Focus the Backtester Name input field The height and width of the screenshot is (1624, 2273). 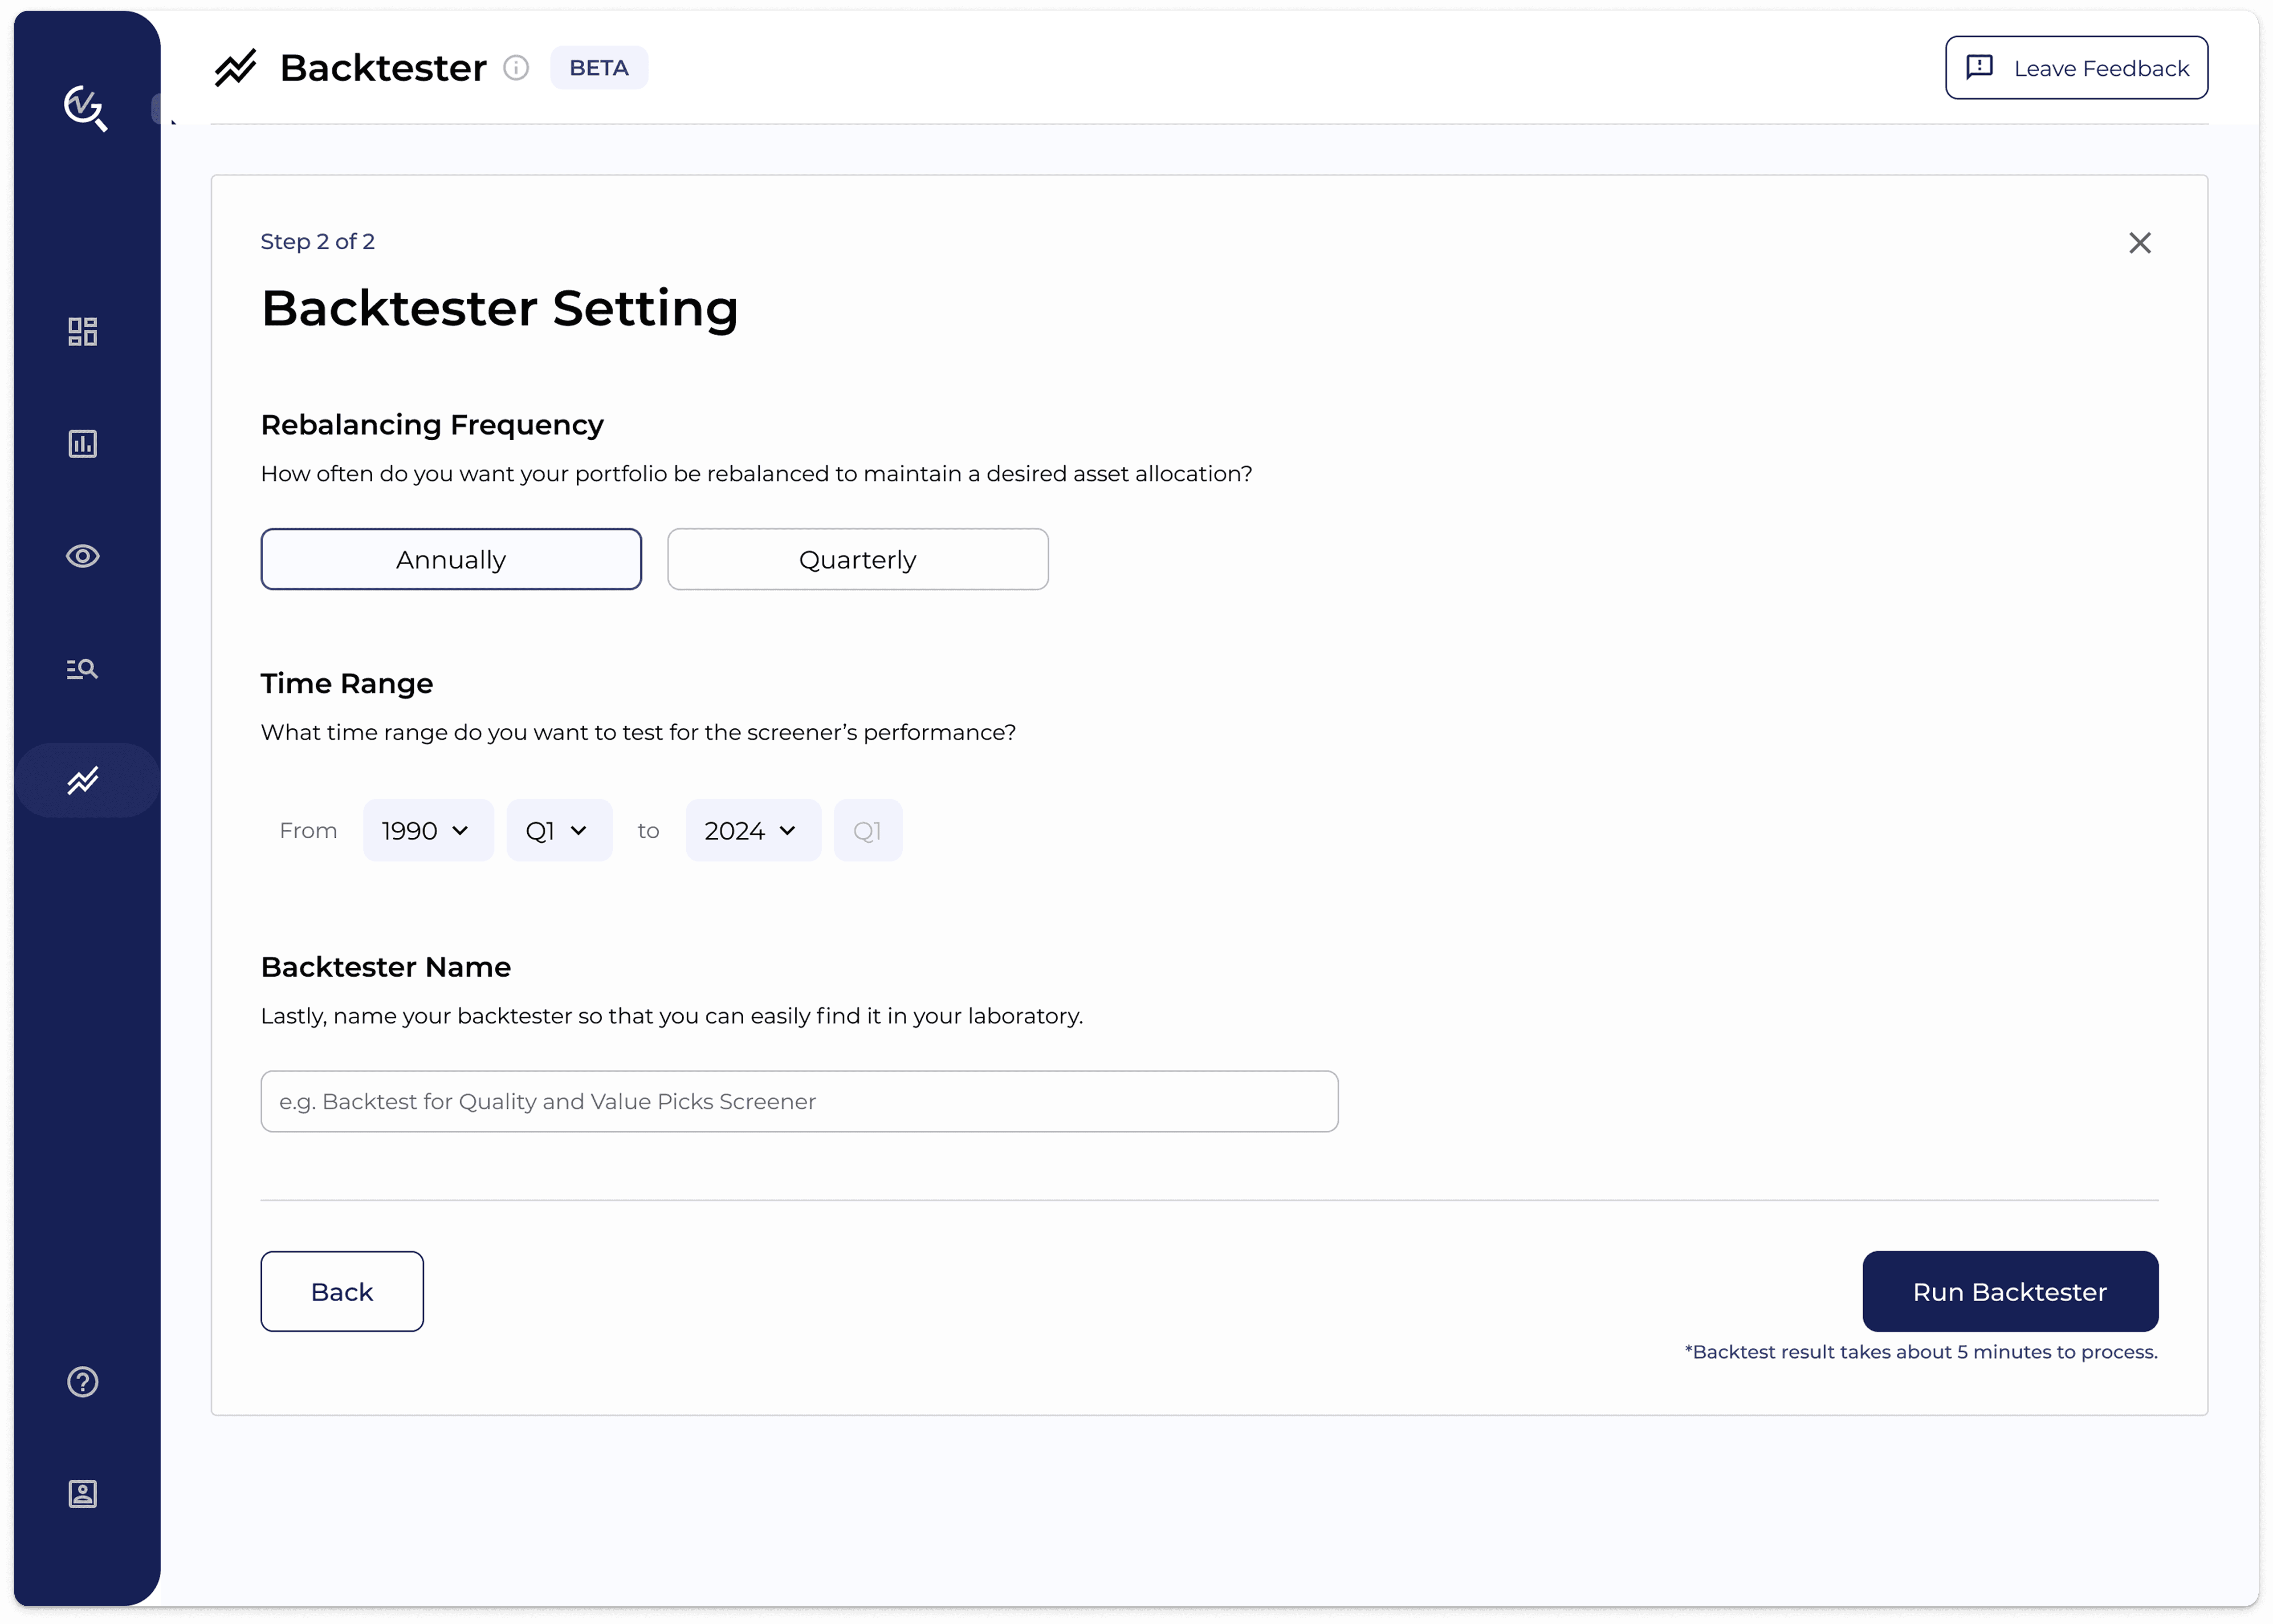coord(798,1102)
